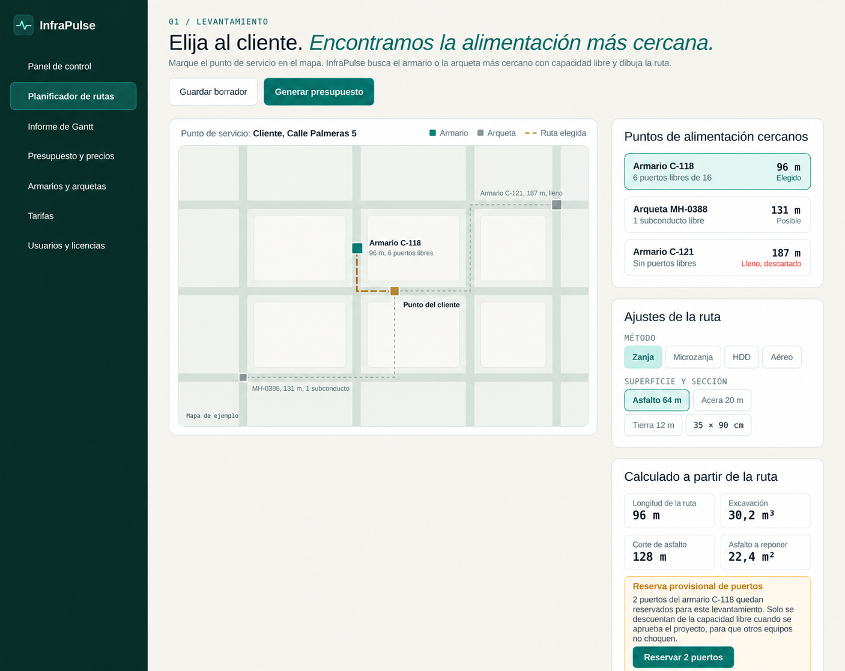845x671 pixels.
Task: Click 'Cliente, Calle Palmeras 5' service point text
Action: tap(304, 133)
